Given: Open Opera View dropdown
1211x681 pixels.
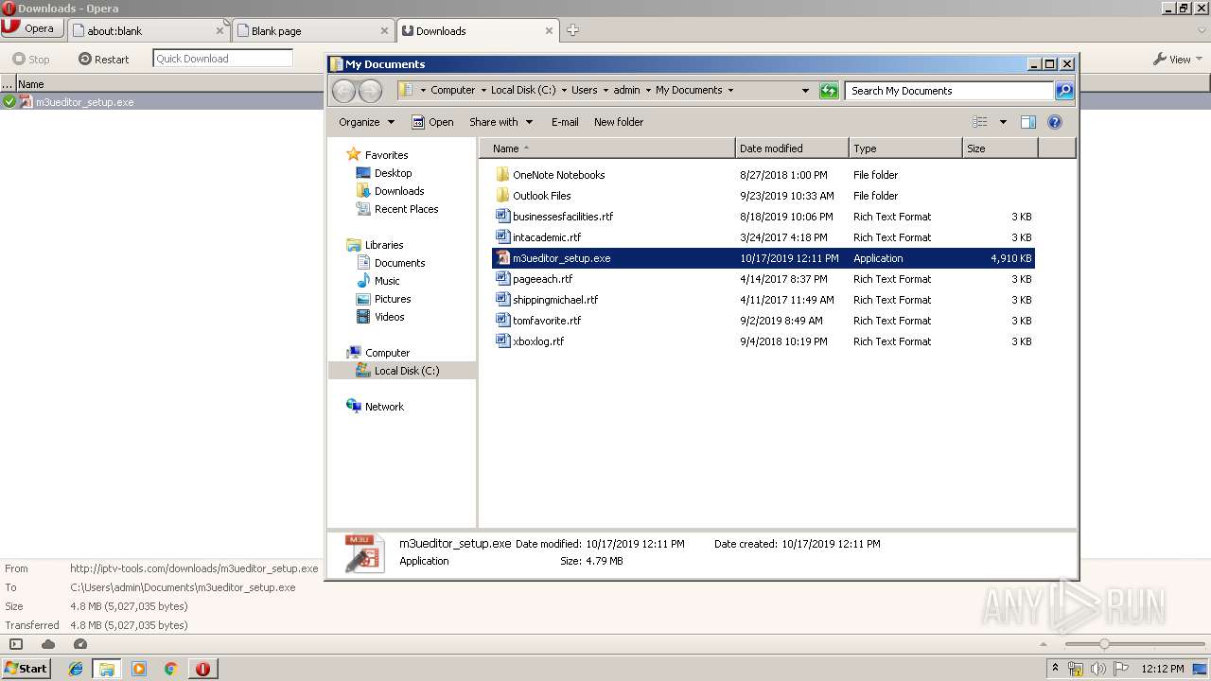Looking at the screenshot, I should 1178,59.
